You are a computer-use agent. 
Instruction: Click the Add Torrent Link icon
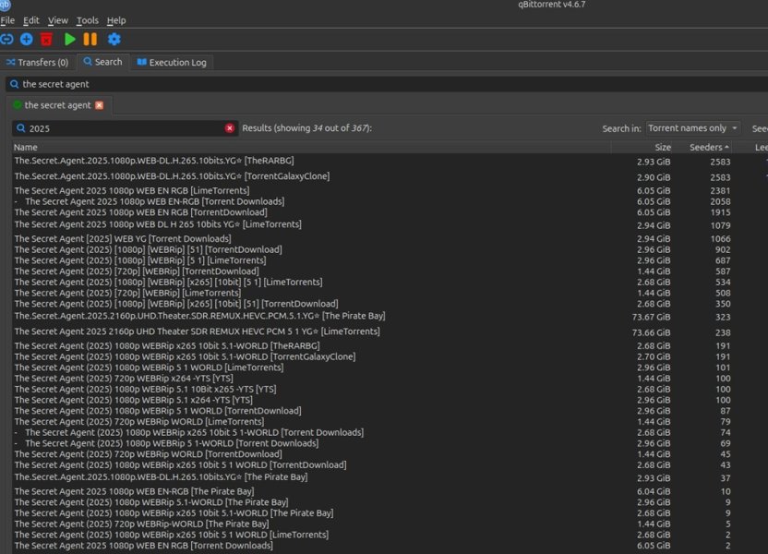(7, 39)
